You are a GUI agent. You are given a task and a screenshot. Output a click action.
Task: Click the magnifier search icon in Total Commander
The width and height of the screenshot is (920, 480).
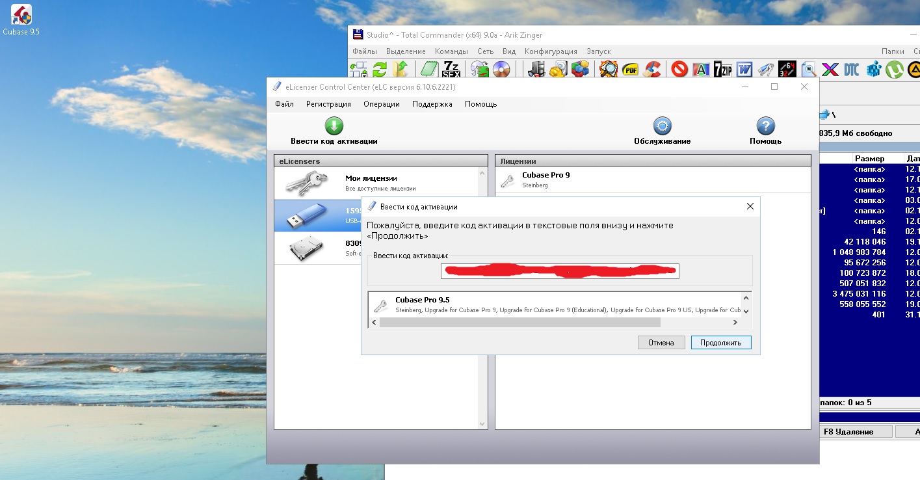coord(609,68)
